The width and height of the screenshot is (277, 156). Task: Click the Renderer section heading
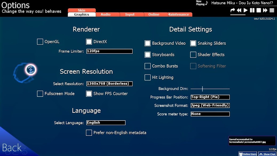tap(86, 29)
